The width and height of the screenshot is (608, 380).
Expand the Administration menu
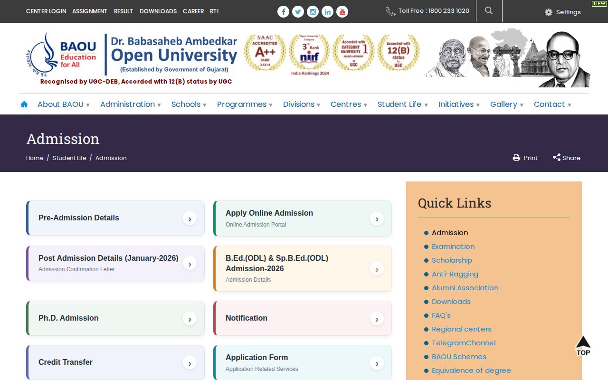[131, 104]
